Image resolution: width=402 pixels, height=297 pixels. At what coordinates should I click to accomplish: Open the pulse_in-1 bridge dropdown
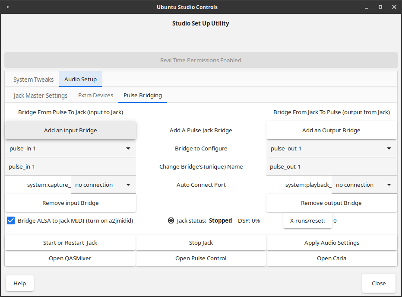(x=70, y=148)
